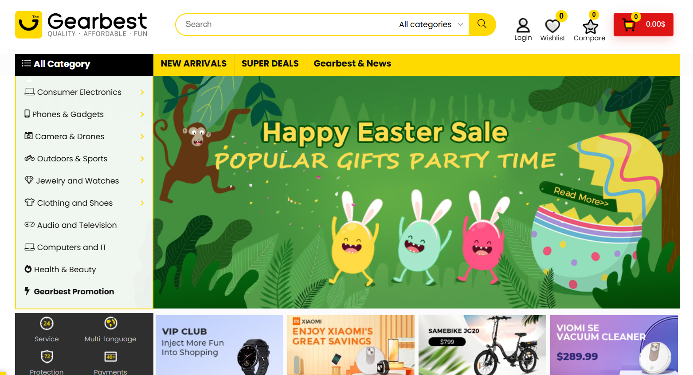Open the red shopping cart button
The image size is (693, 375).
point(643,24)
